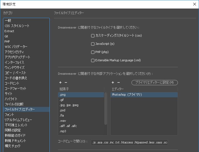The image size is (199, 152).
Task: Click the コードビューで開く extensions field
Action: tap(130, 142)
